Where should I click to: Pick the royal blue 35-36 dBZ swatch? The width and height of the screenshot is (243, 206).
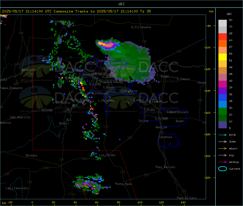(222, 97)
